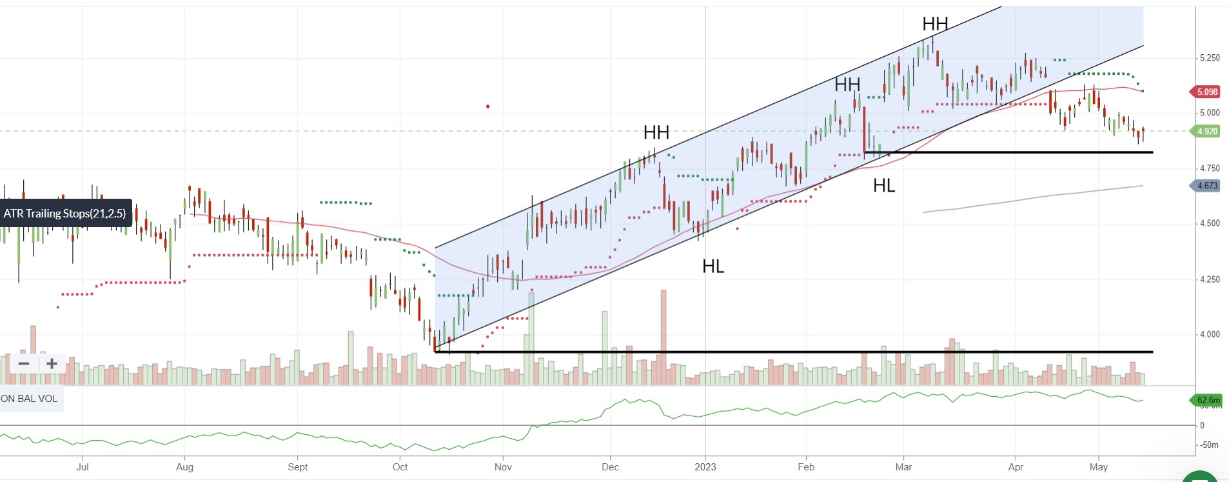Click the HL label near 2023 low
The image size is (1229, 482).
[x=713, y=266]
